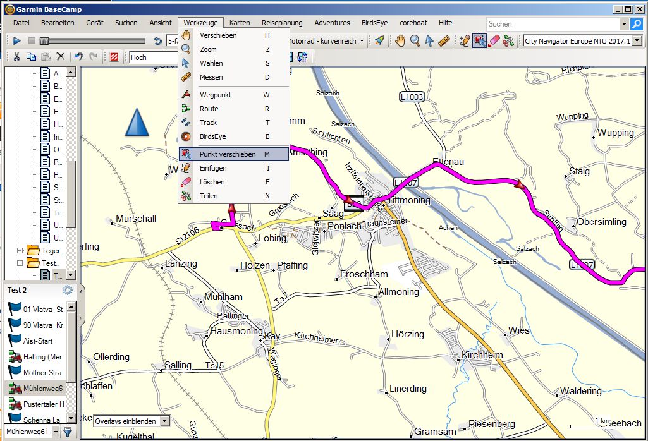The height and width of the screenshot is (441, 648).
Task: Open the gear settings for Test 2 list
Action: click(x=68, y=290)
